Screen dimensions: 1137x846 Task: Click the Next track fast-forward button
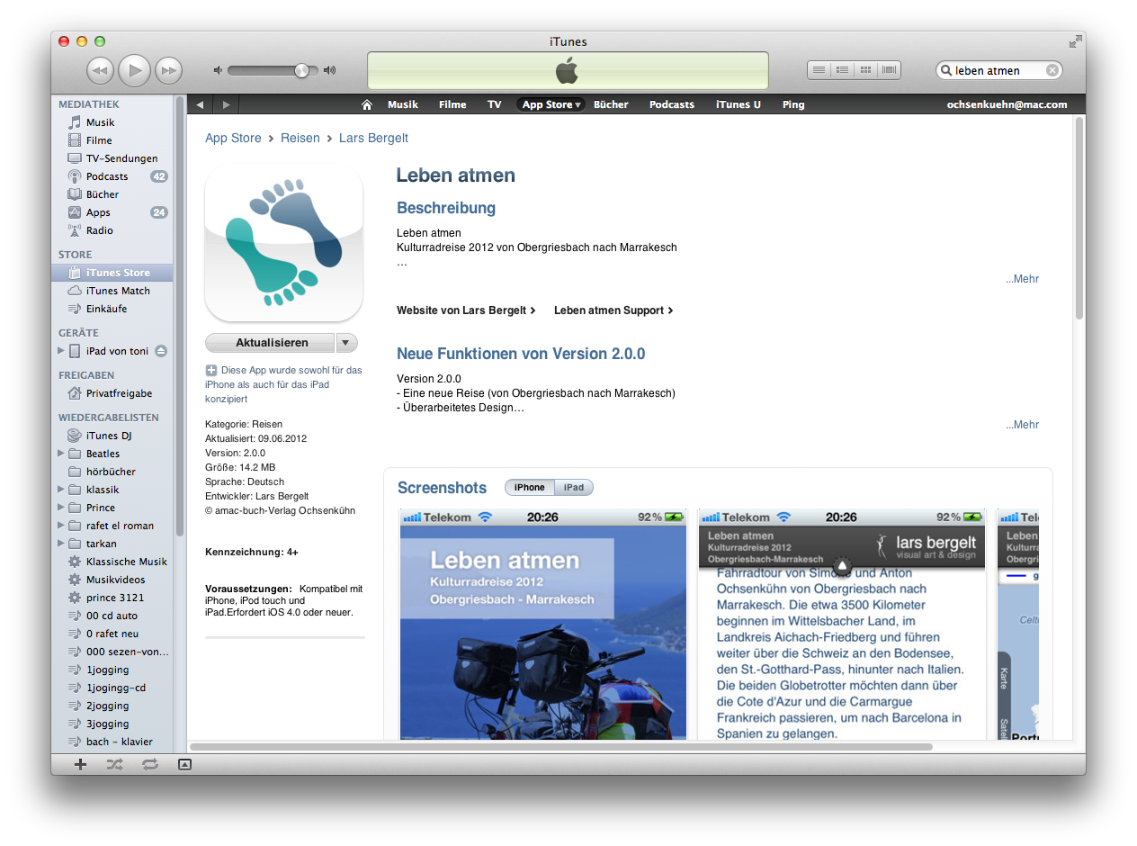coord(168,70)
